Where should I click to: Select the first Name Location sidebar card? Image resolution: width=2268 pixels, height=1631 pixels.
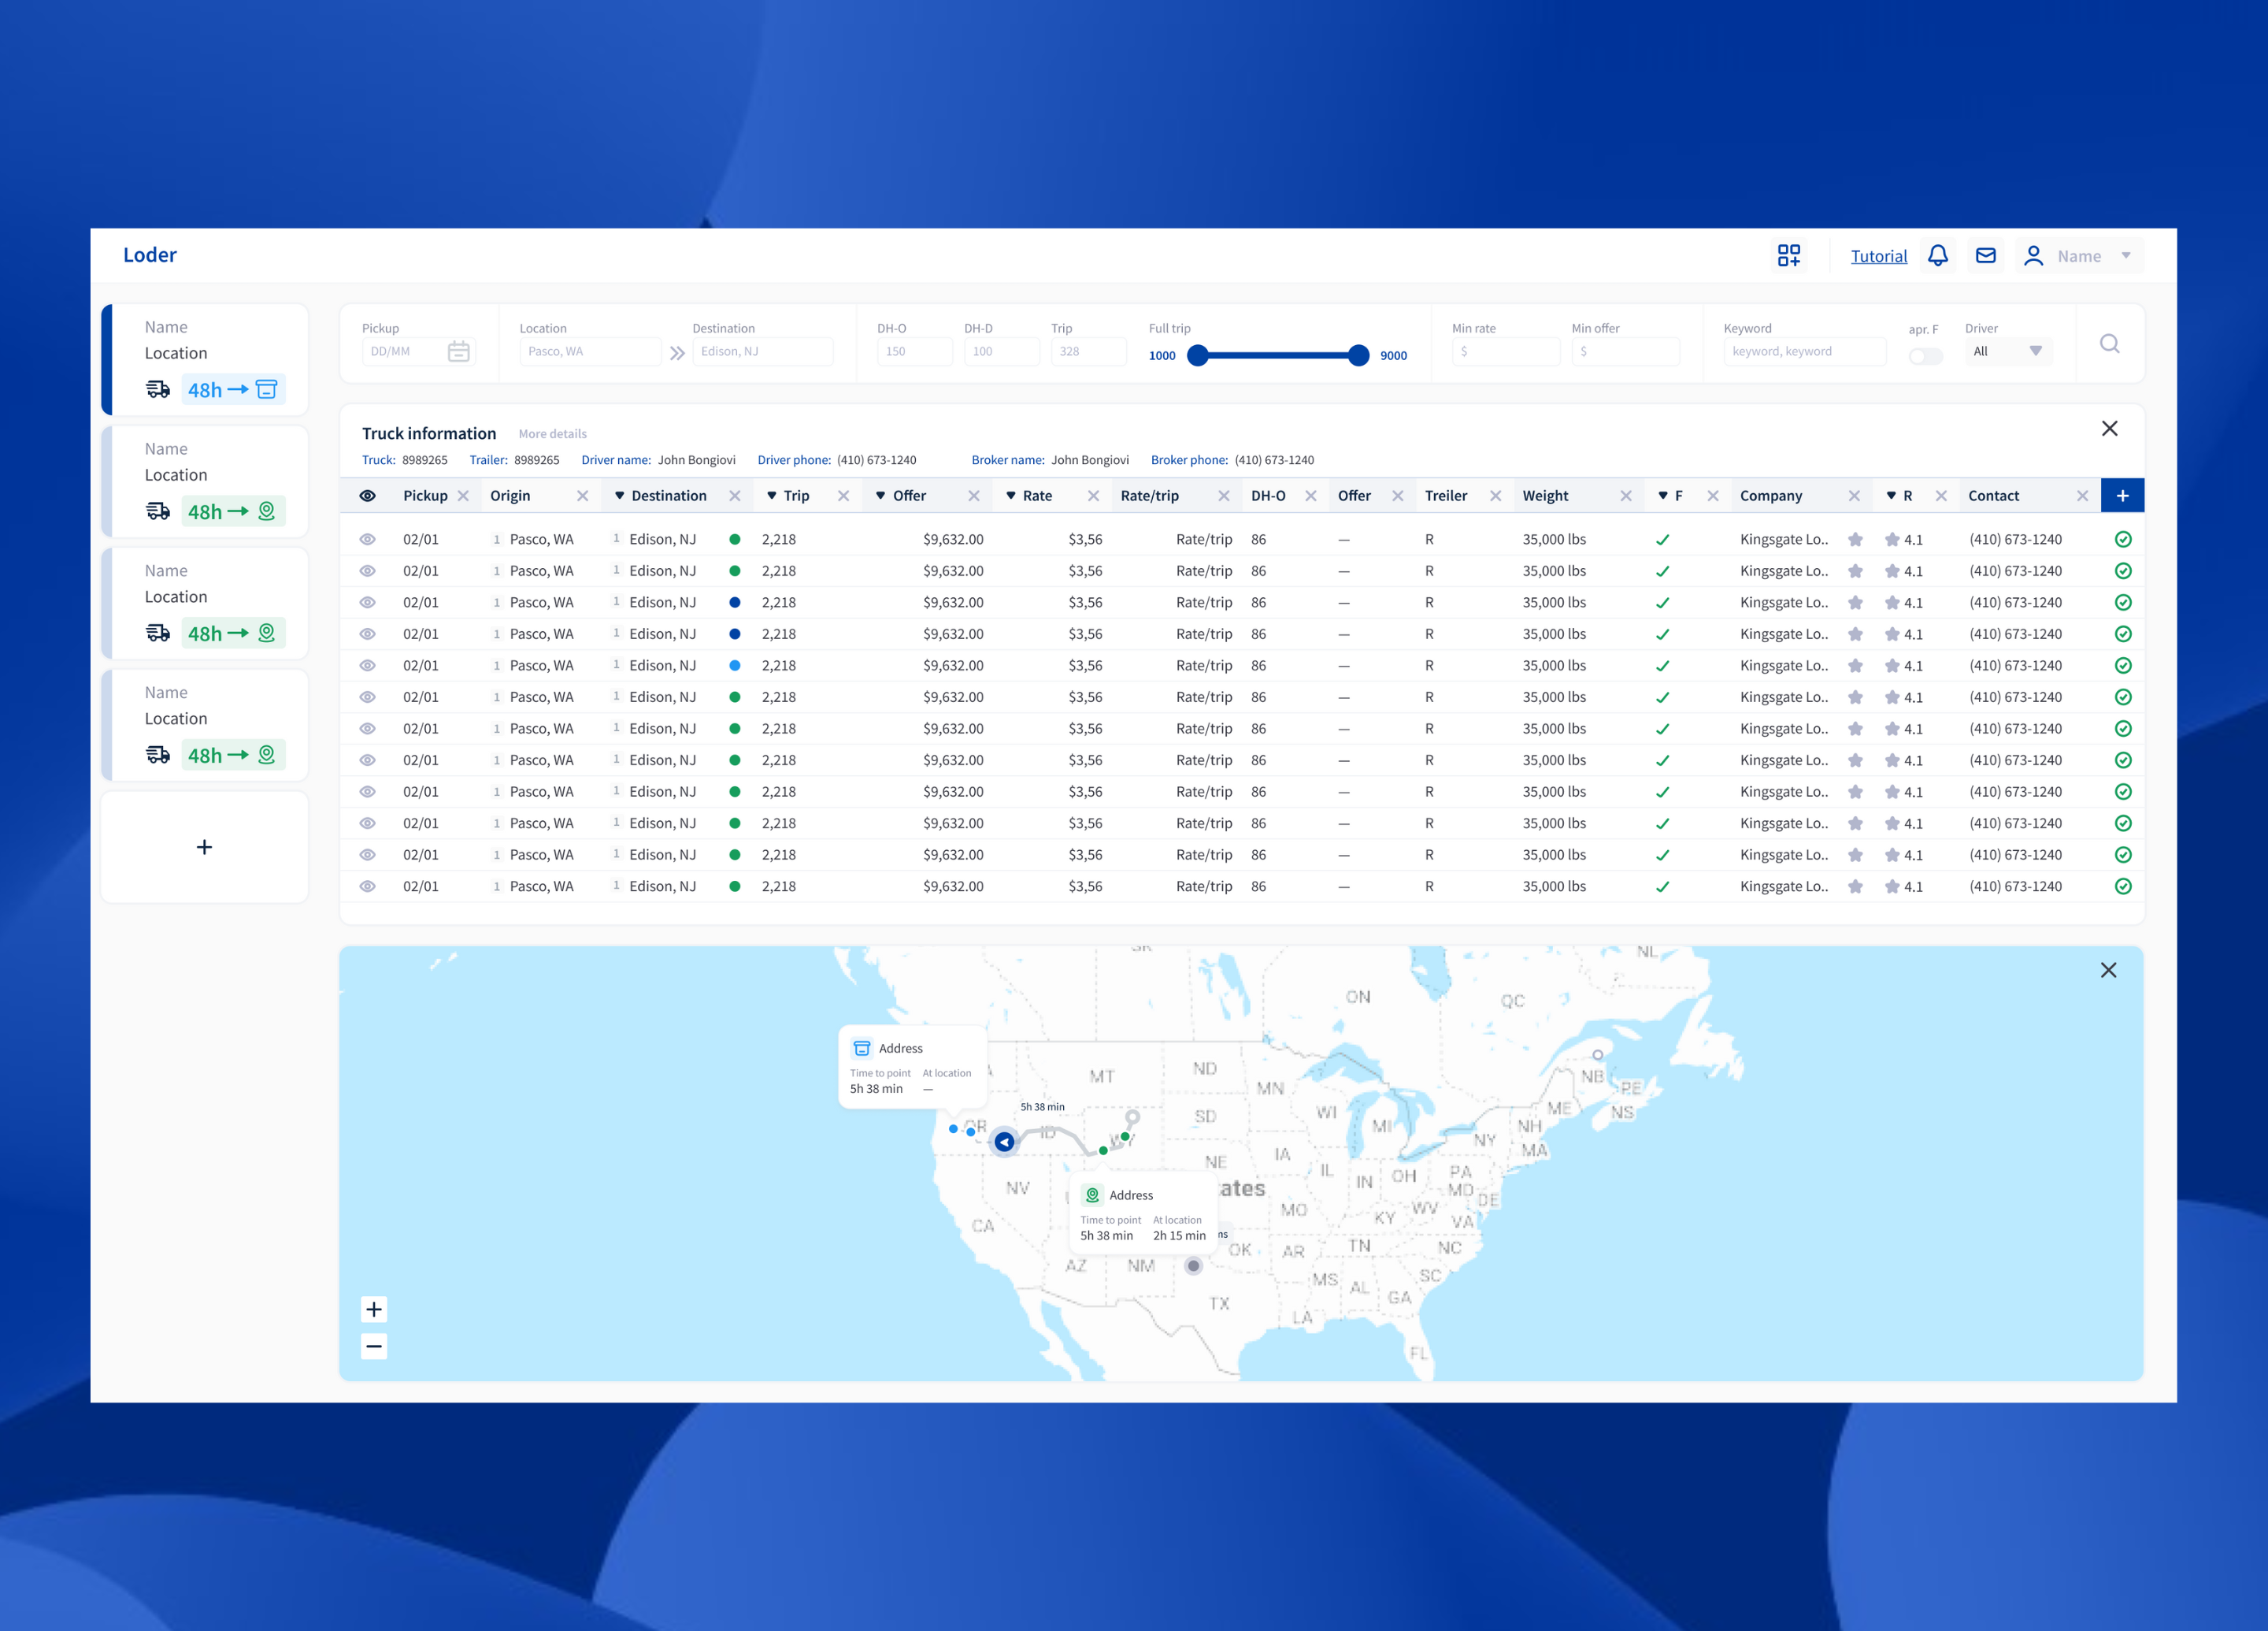click(x=205, y=359)
